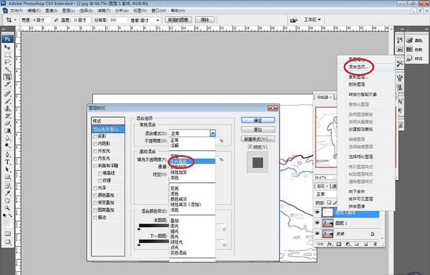This screenshot has height=275, width=430.
Task: Open the 滤镜(T) menu
Action: 104,11
